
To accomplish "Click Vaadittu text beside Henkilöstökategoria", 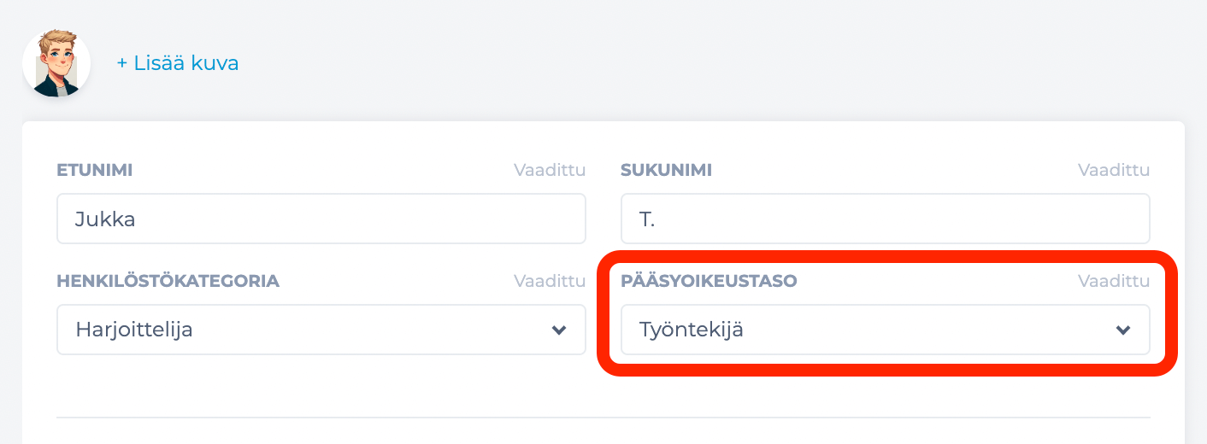I will (x=550, y=281).
